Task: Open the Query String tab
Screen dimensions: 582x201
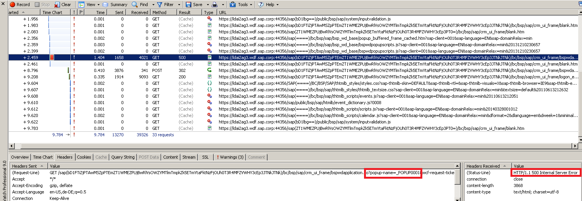Action: pyautogui.click(x=123, y=157)
